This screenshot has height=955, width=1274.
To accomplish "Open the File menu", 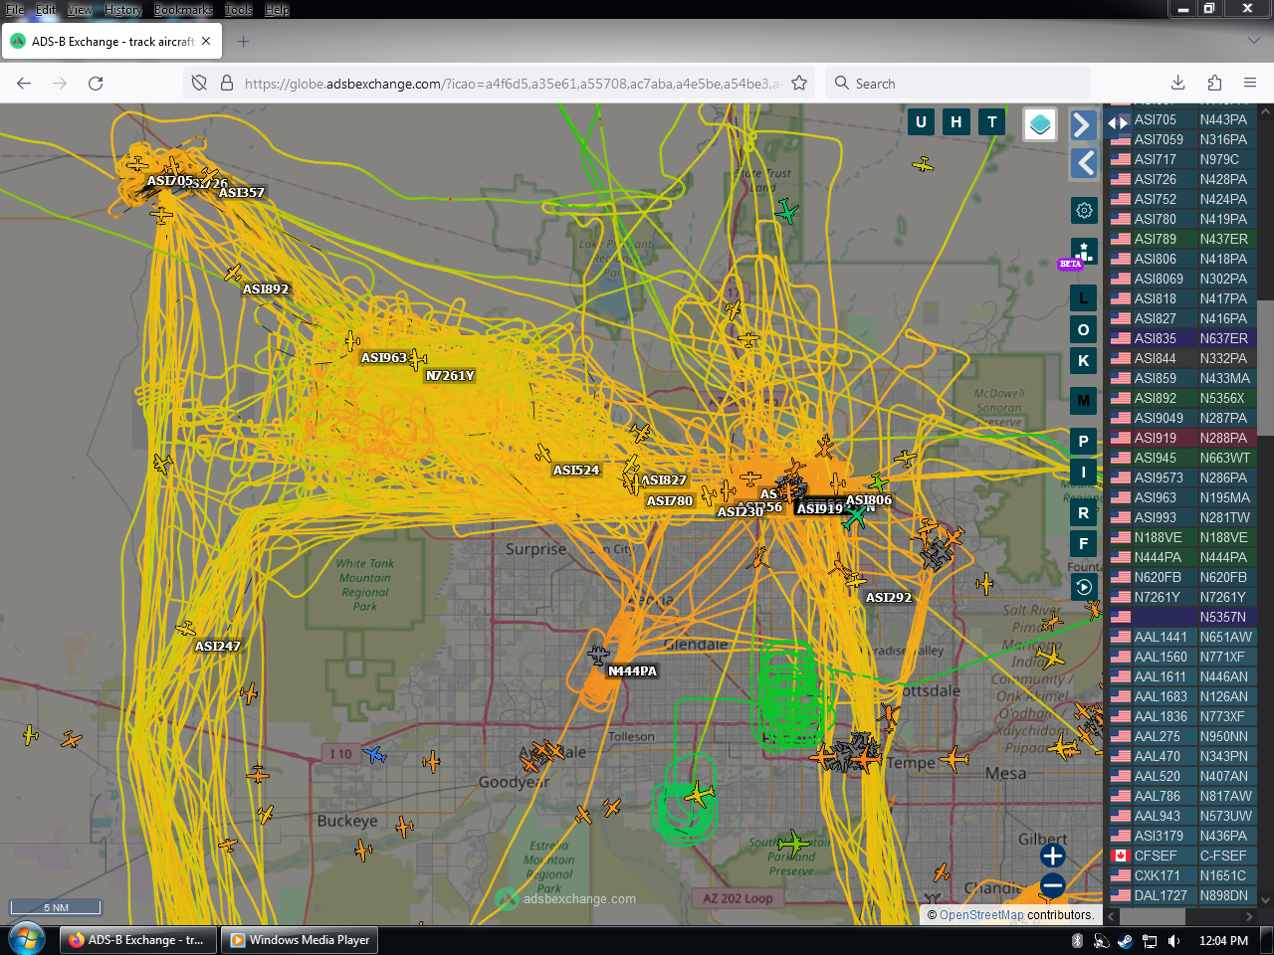I will click(15, 10).
